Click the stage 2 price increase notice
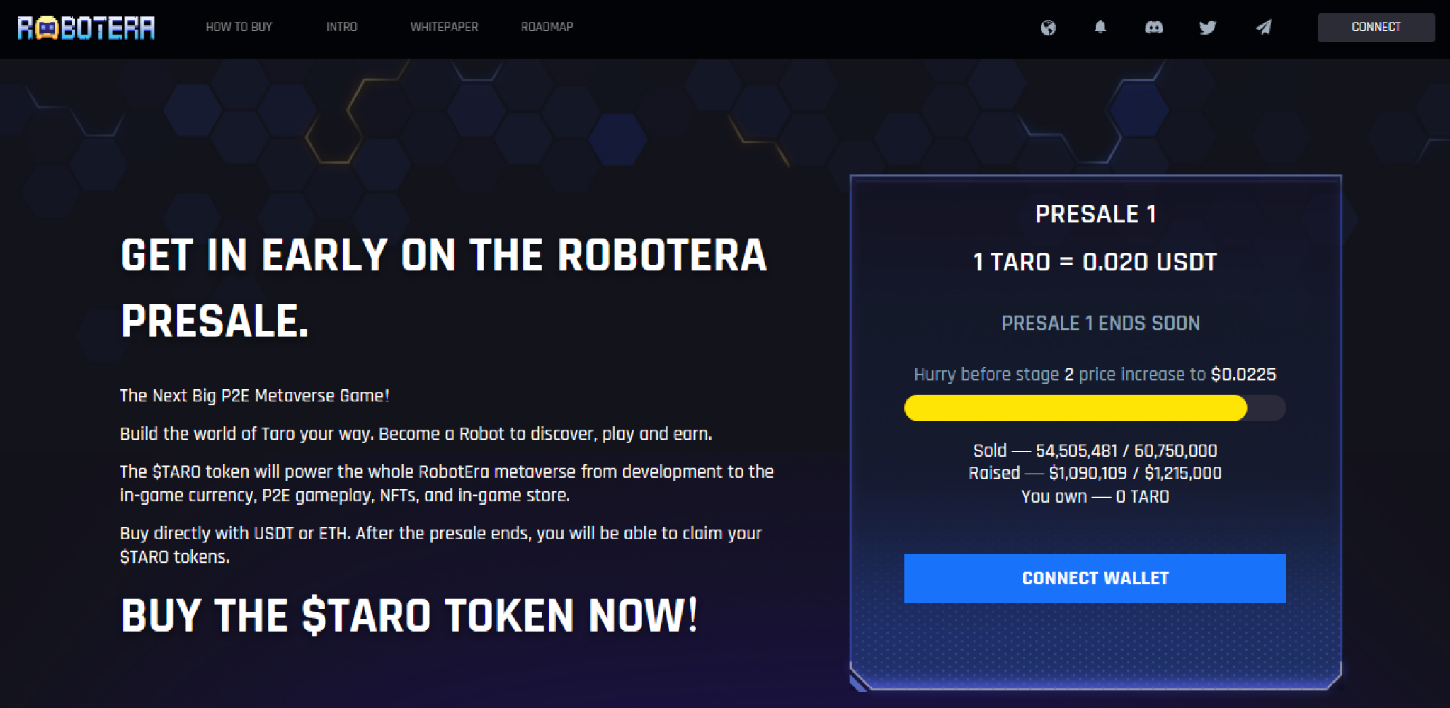 pos(1095,374)
